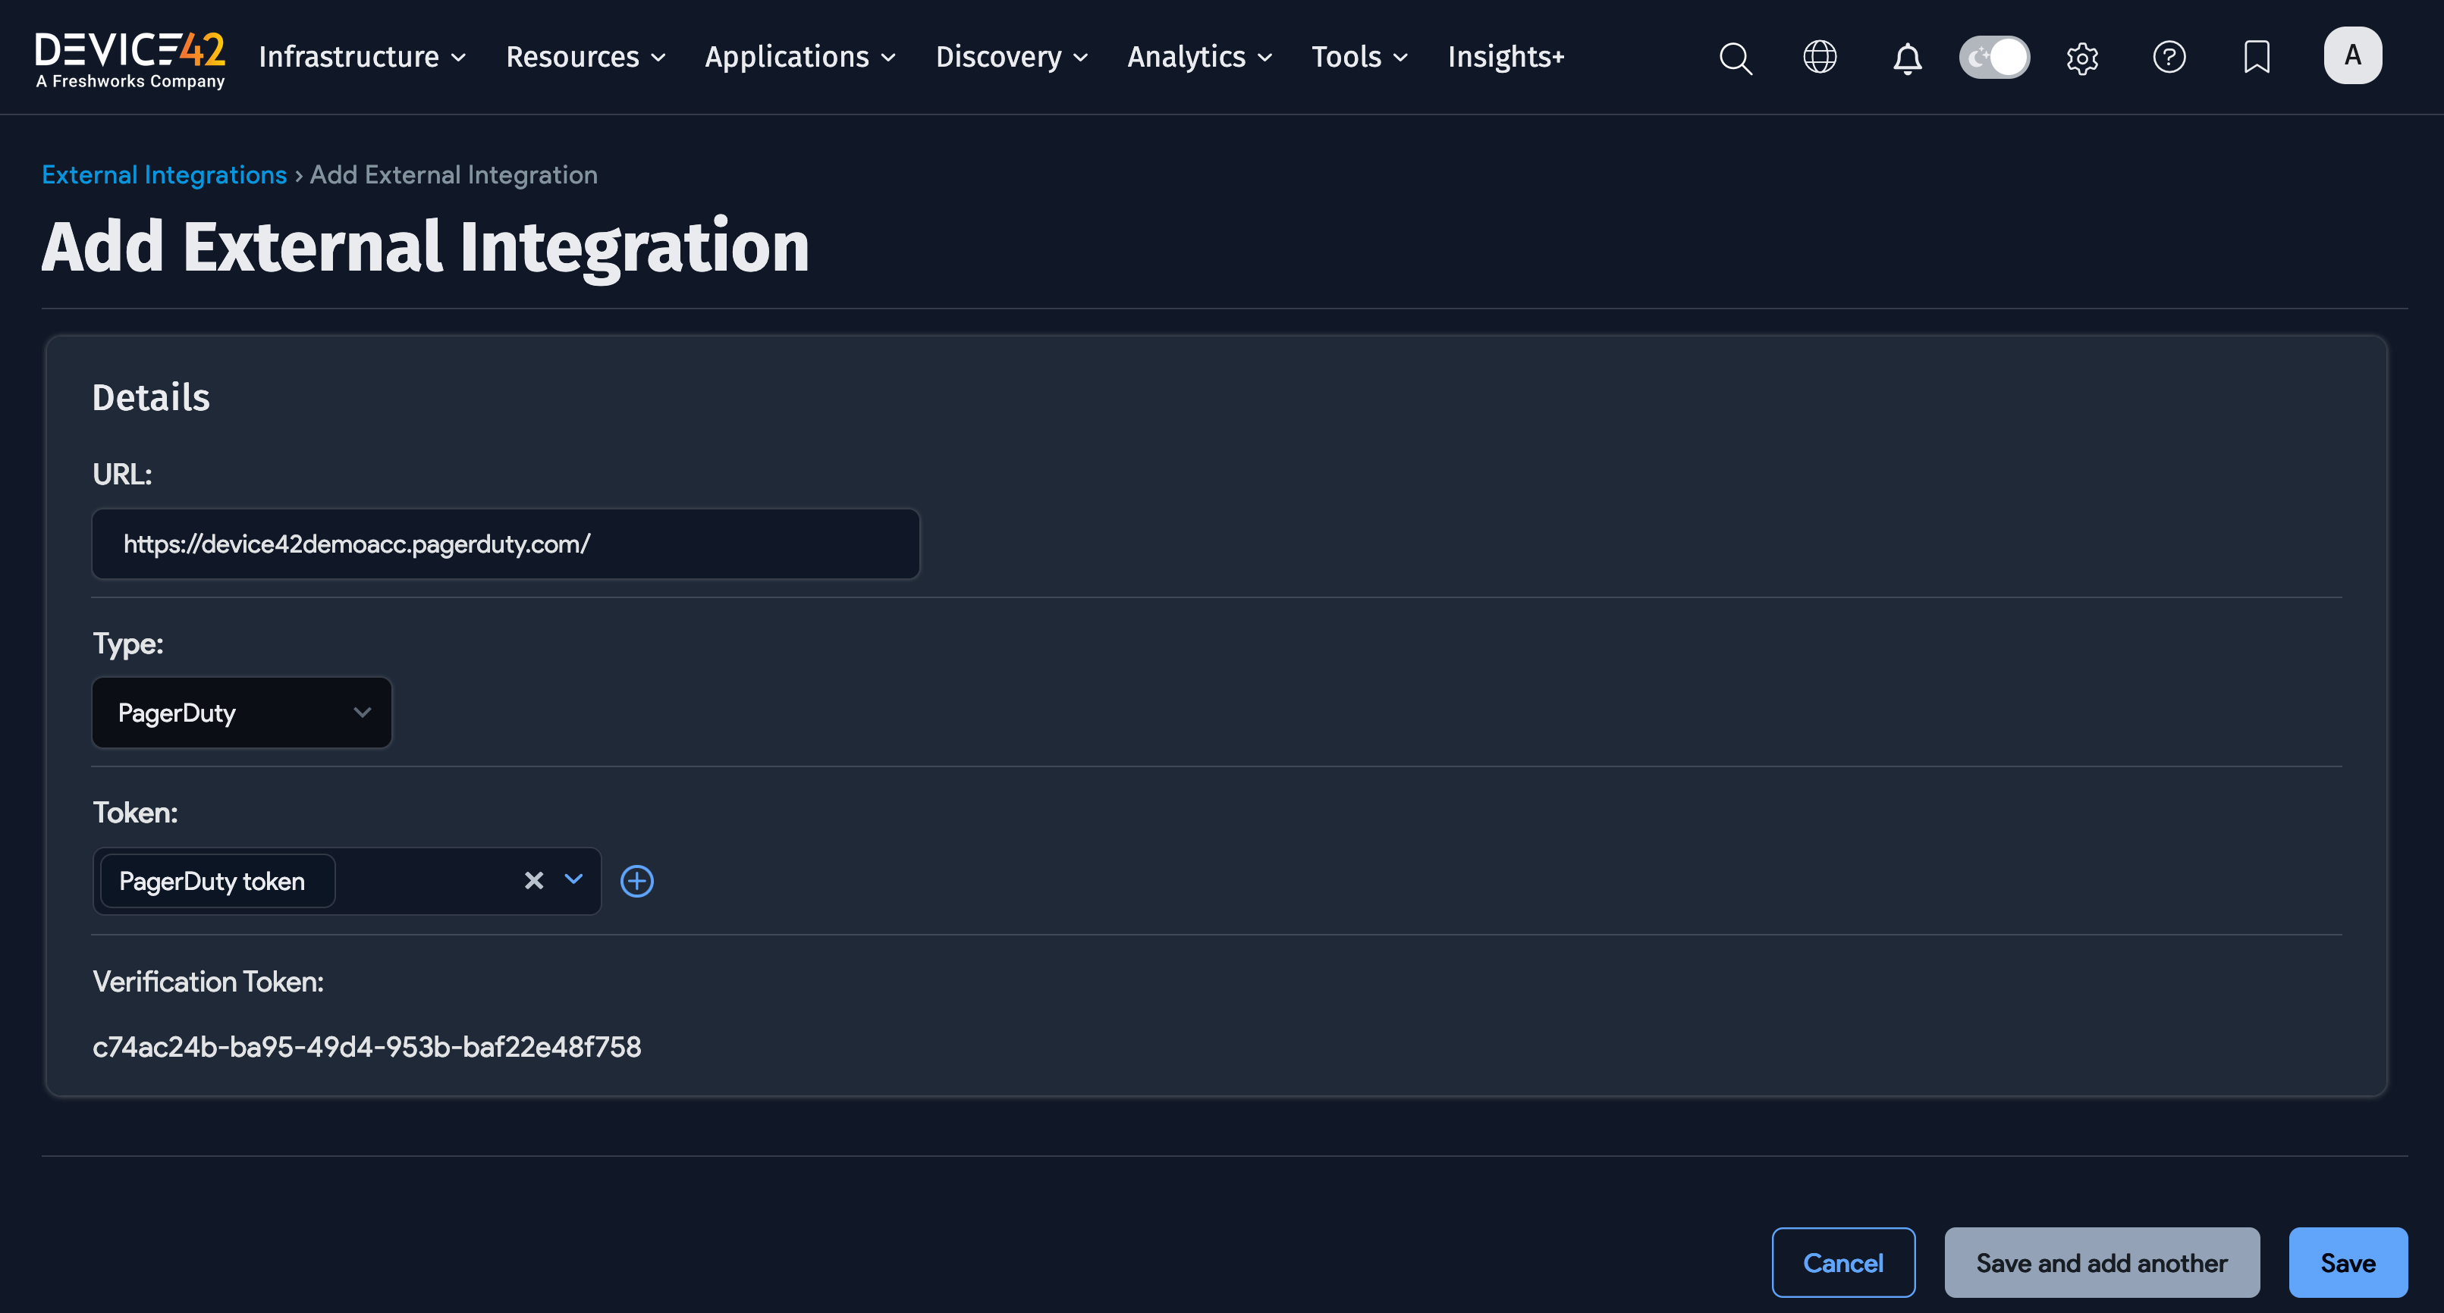Viewport: 2444px width, 1313px height.
Task: Expand the Infrastructure navigation menu
Action: (x=362, y=57)
